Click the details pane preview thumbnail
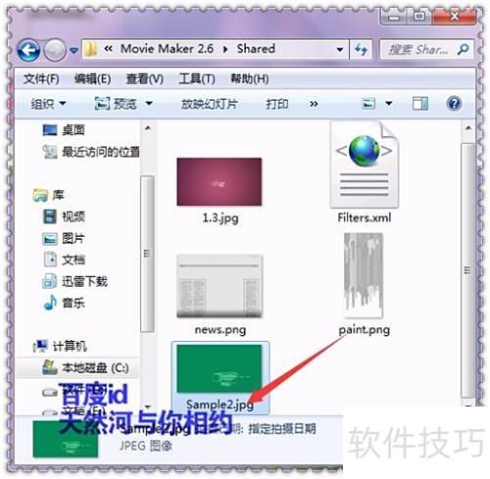Image resolution: width=490 pixels, height=479 pixels. [66, 439]
